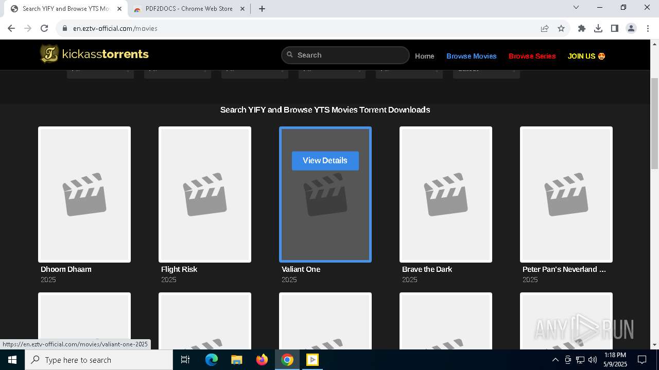Bookmark this page with the star icon
Viewport: 659px width, 370px height.
561,28
